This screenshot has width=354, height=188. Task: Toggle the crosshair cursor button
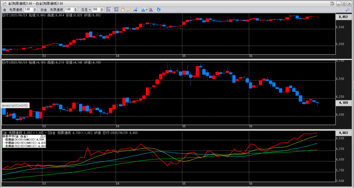pos(109,9)
